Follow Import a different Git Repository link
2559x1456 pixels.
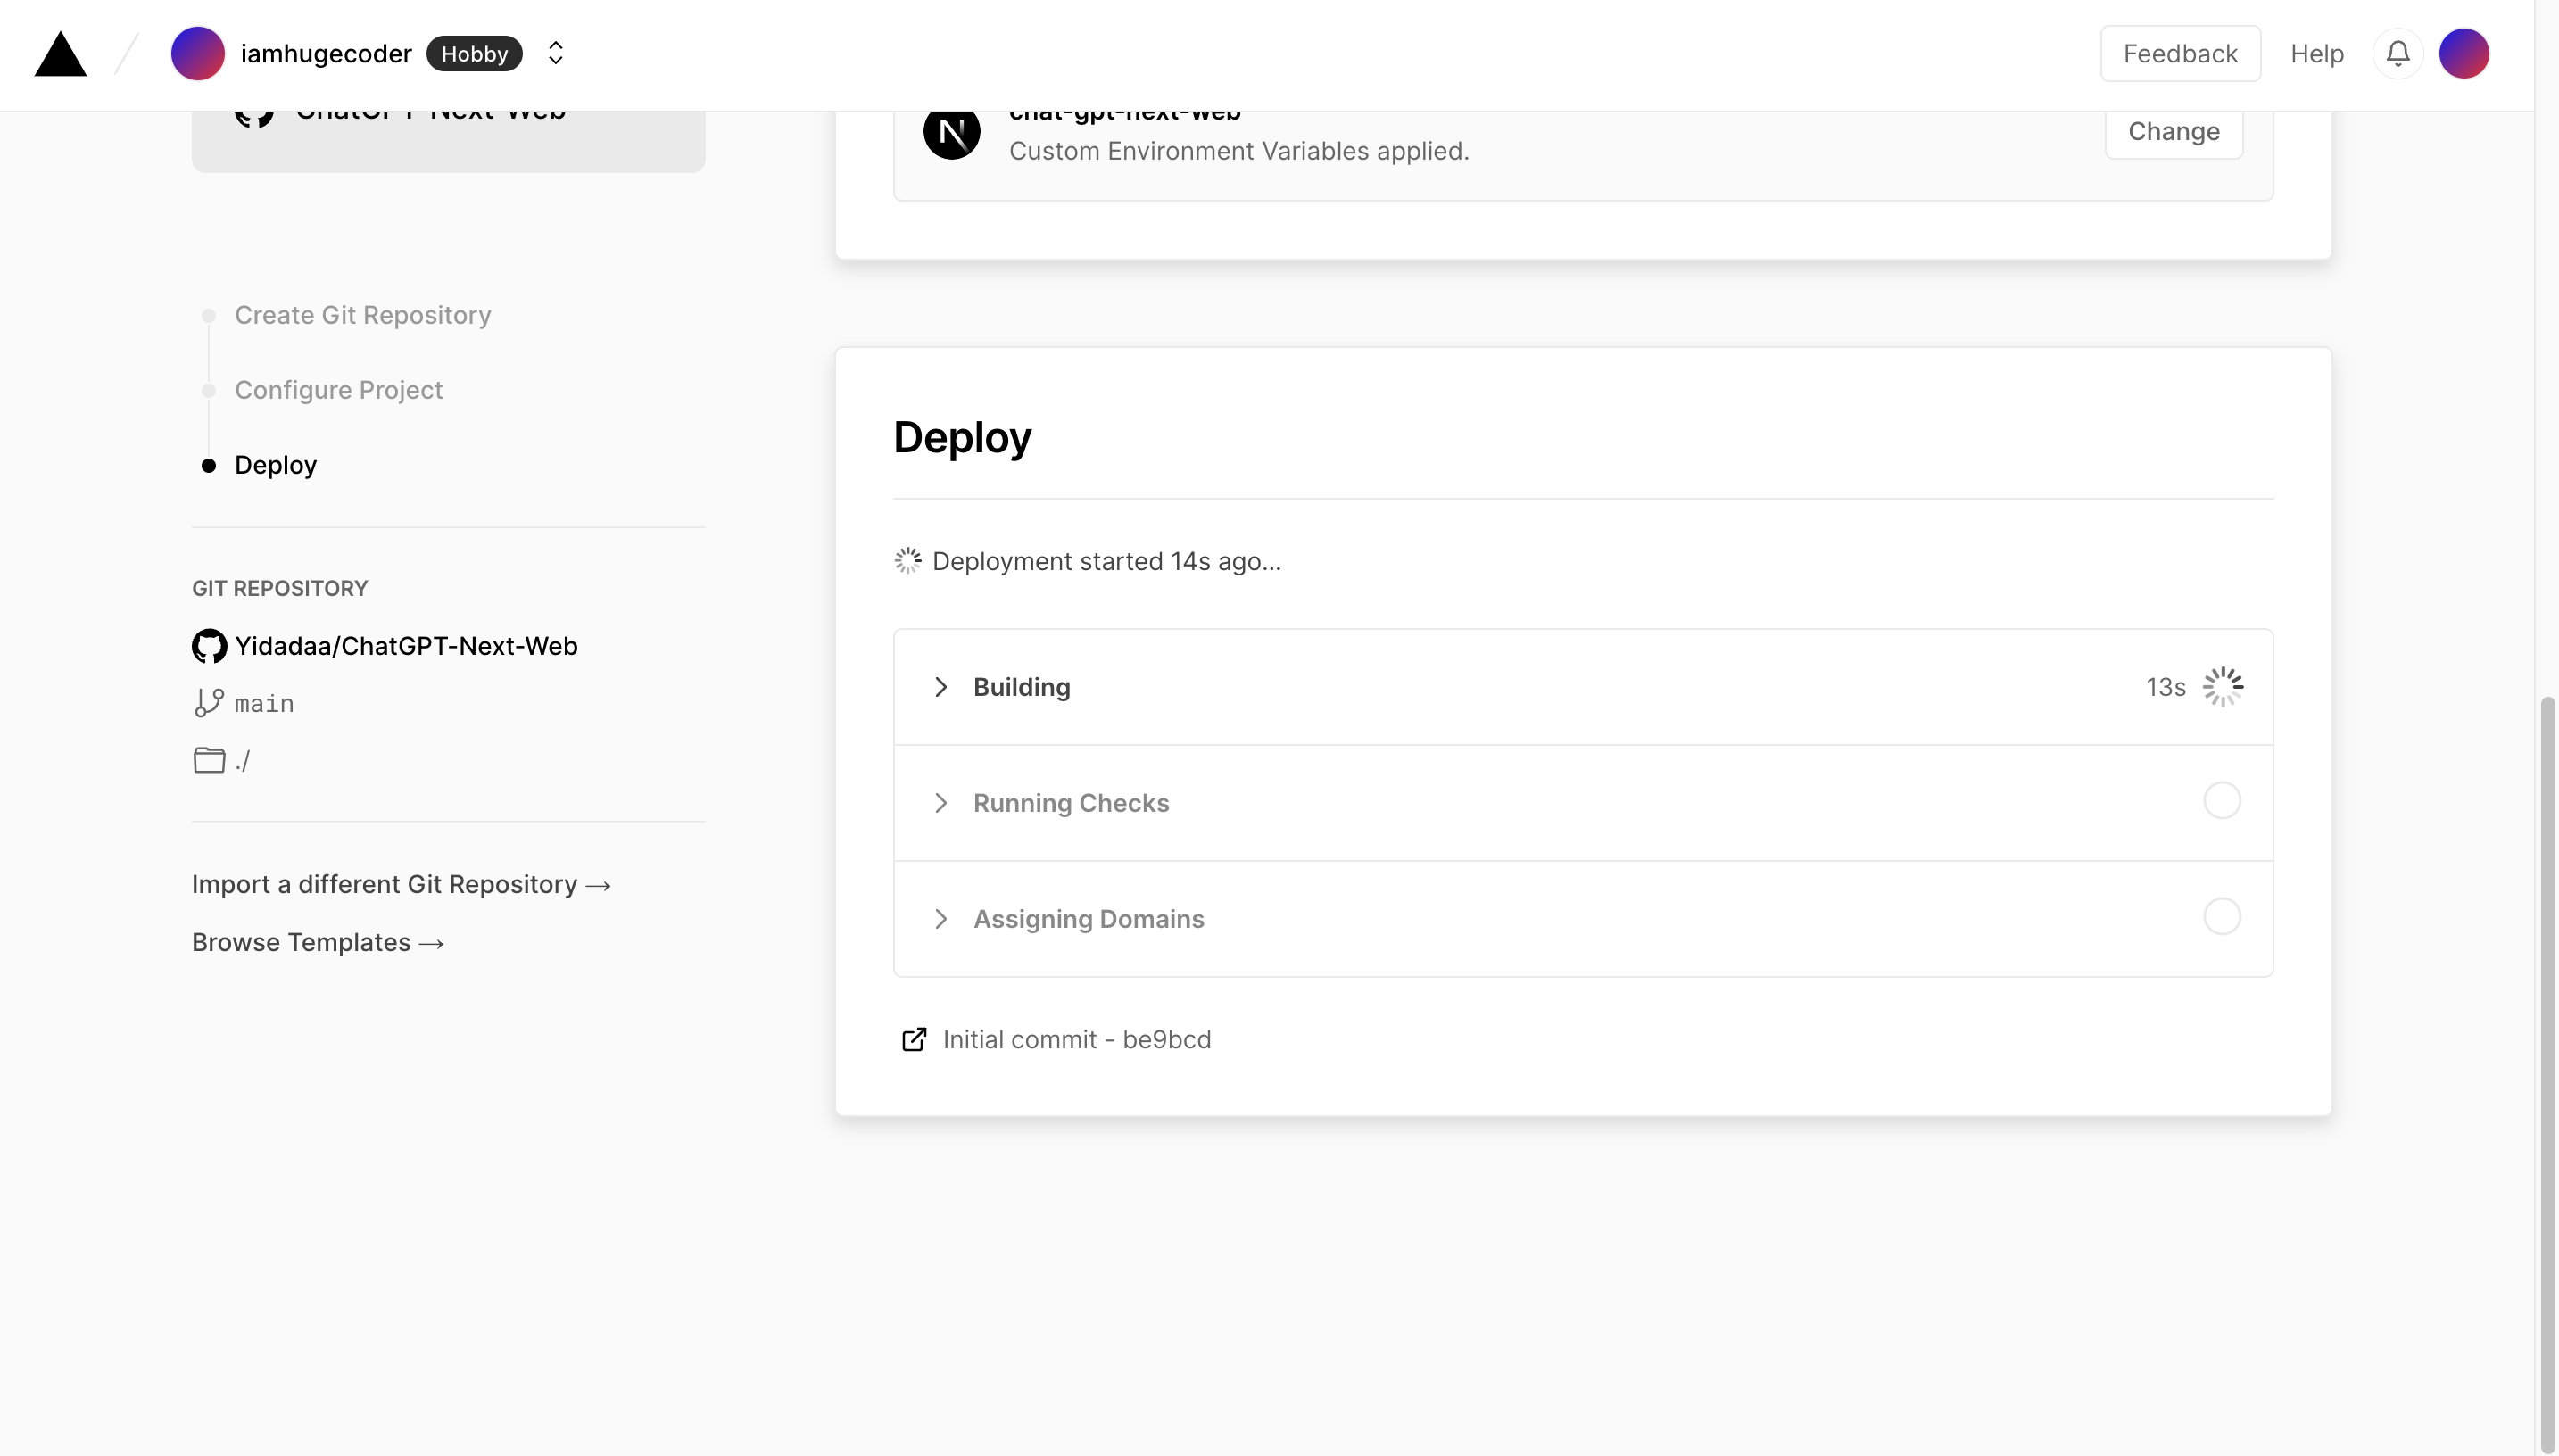pos(401,885)
